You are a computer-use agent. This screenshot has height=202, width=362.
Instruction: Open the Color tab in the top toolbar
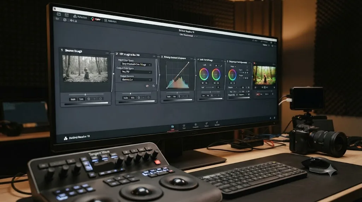[95, 19]
